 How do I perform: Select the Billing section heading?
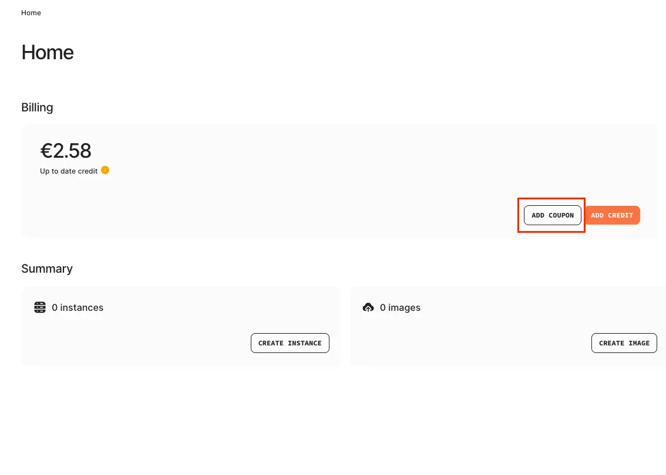37,107
